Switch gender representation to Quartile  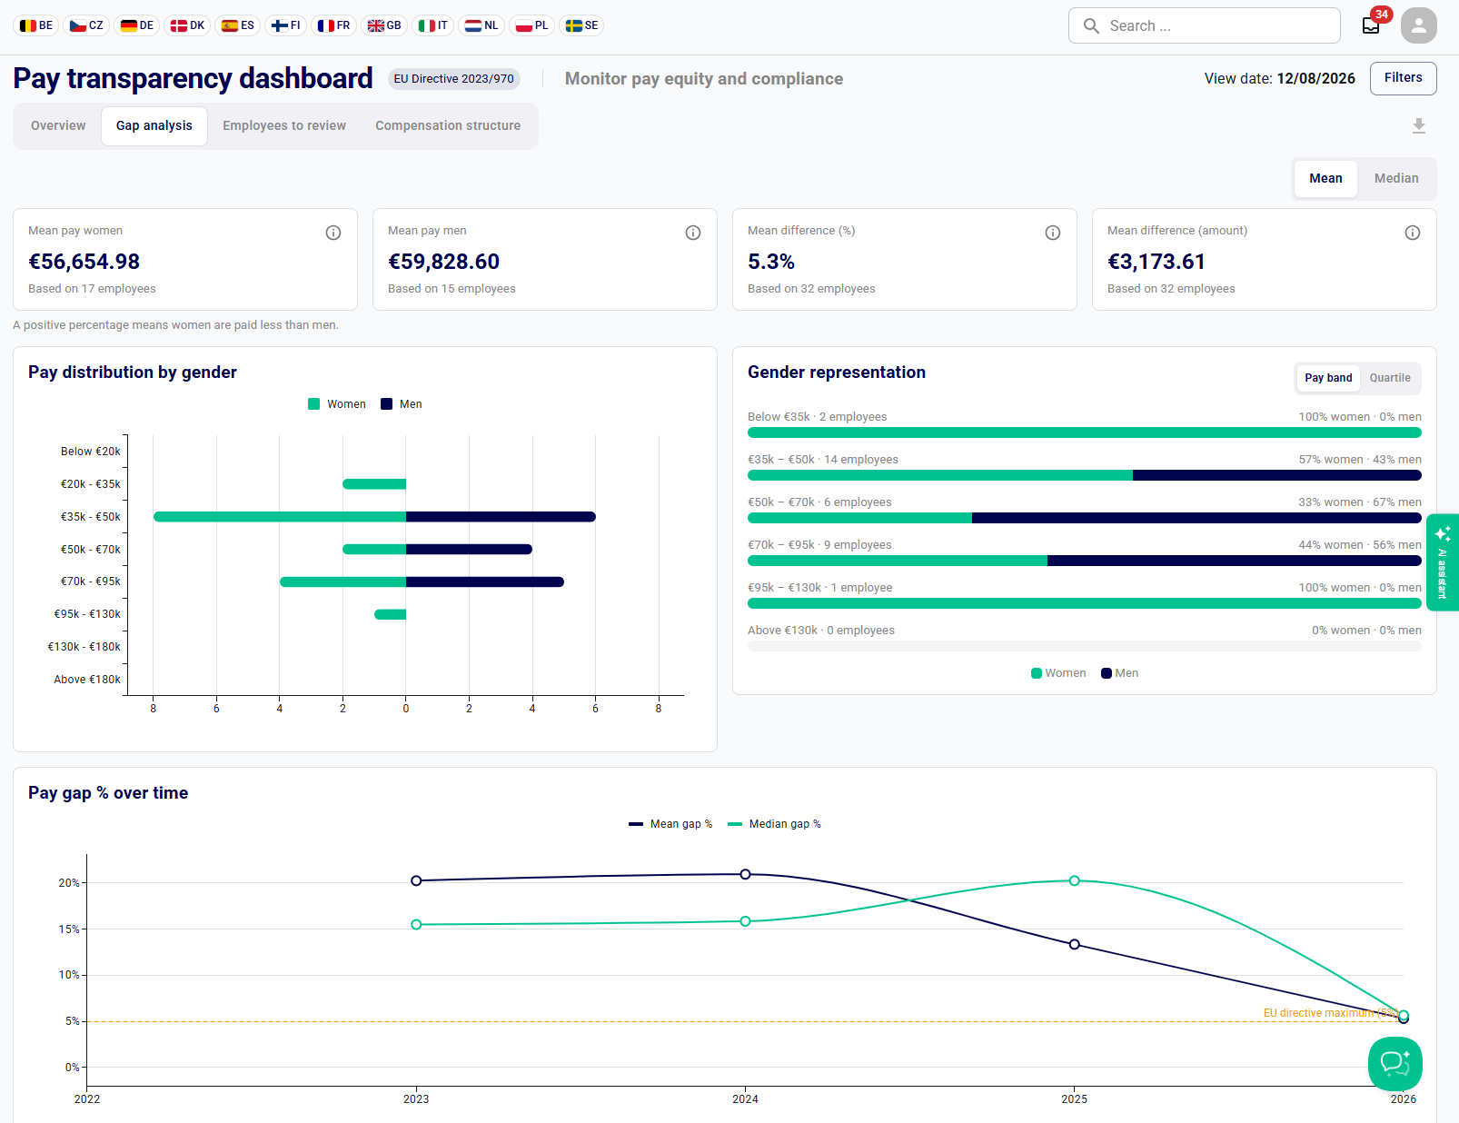coord(1389,378)
